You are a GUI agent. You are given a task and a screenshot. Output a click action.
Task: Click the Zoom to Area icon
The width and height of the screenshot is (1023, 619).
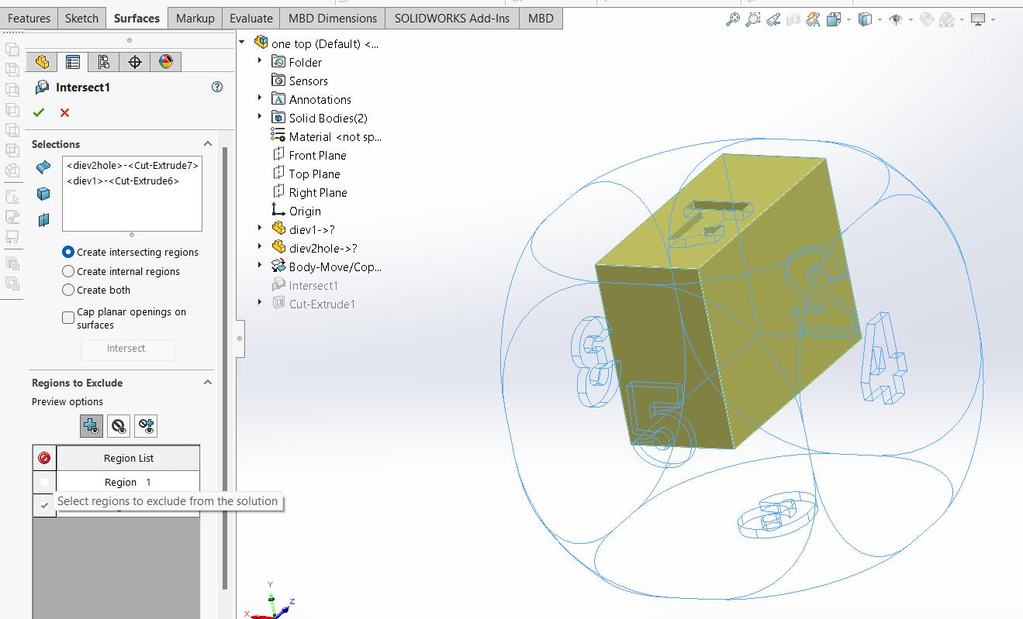pos(752,19)
